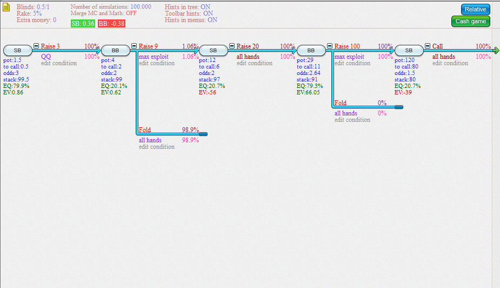Click the green end arrow after Call
500x288 pixels.
[x=496, y=50]
